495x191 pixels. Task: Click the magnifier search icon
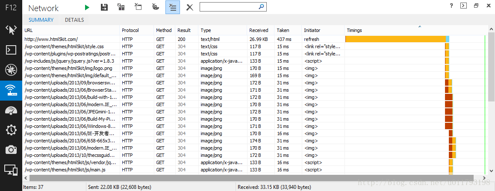(261, 6)
